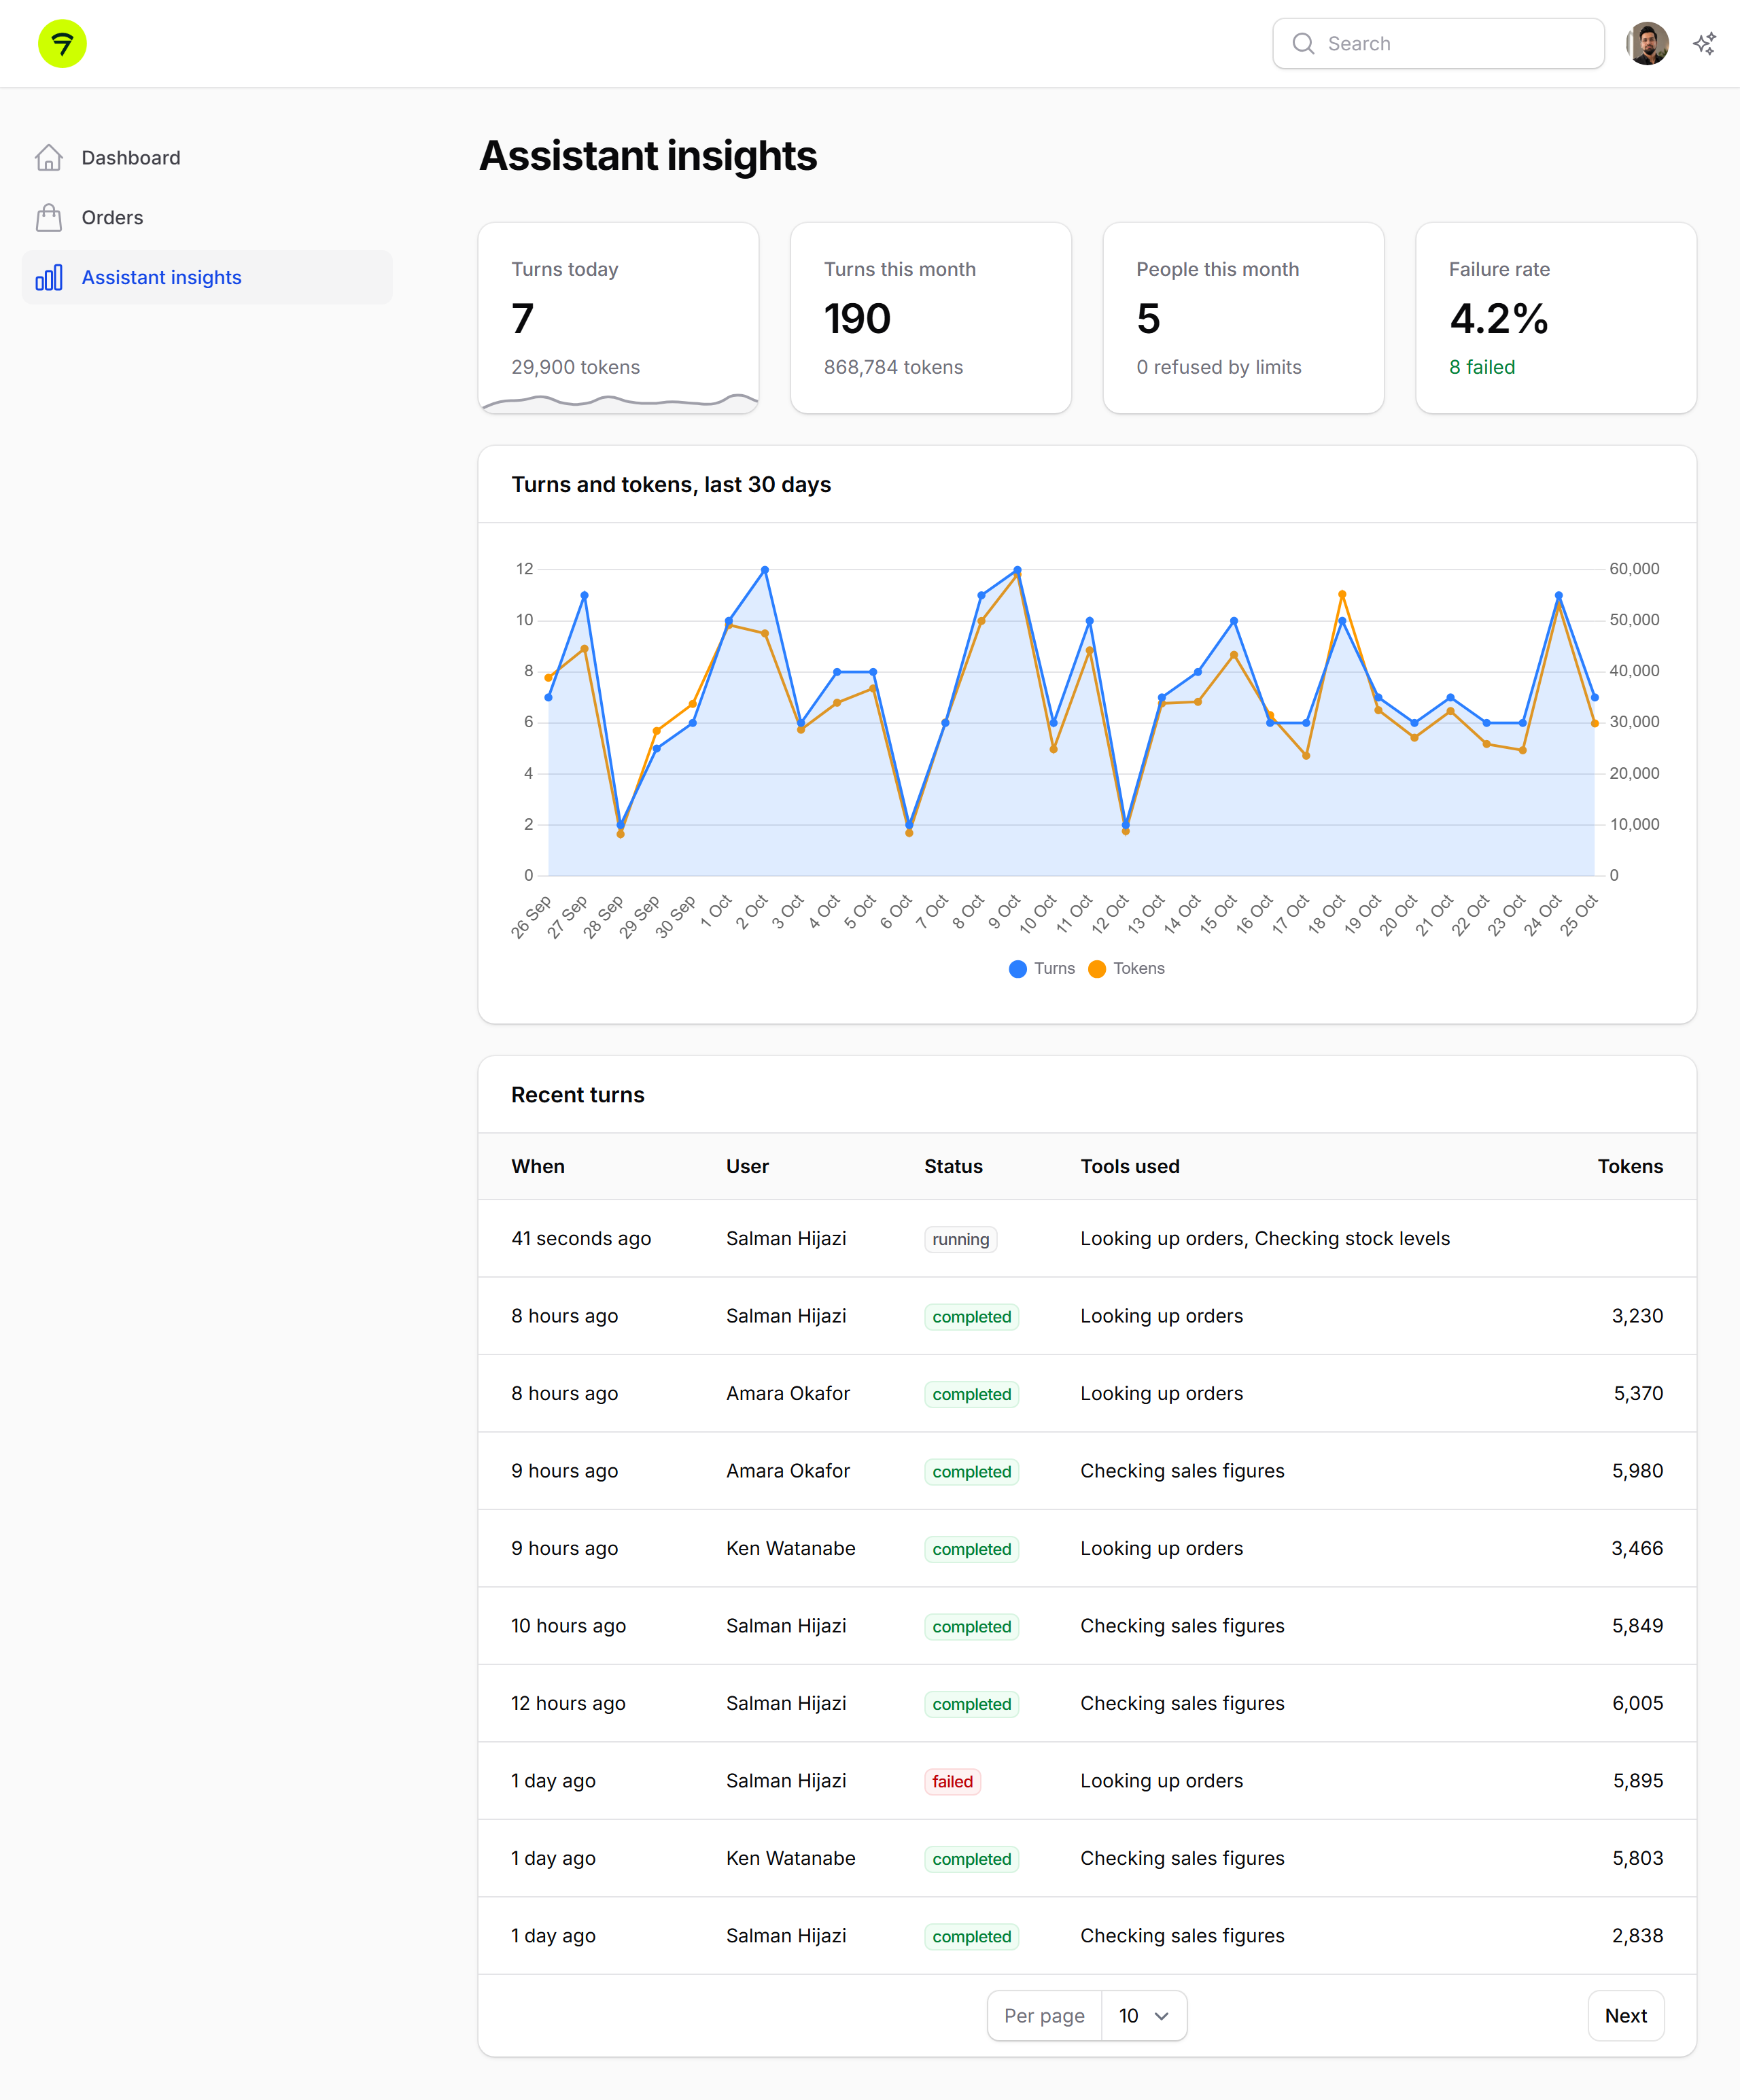
Task: Click the 12 hours ago cell
Action: point(568,1704)
